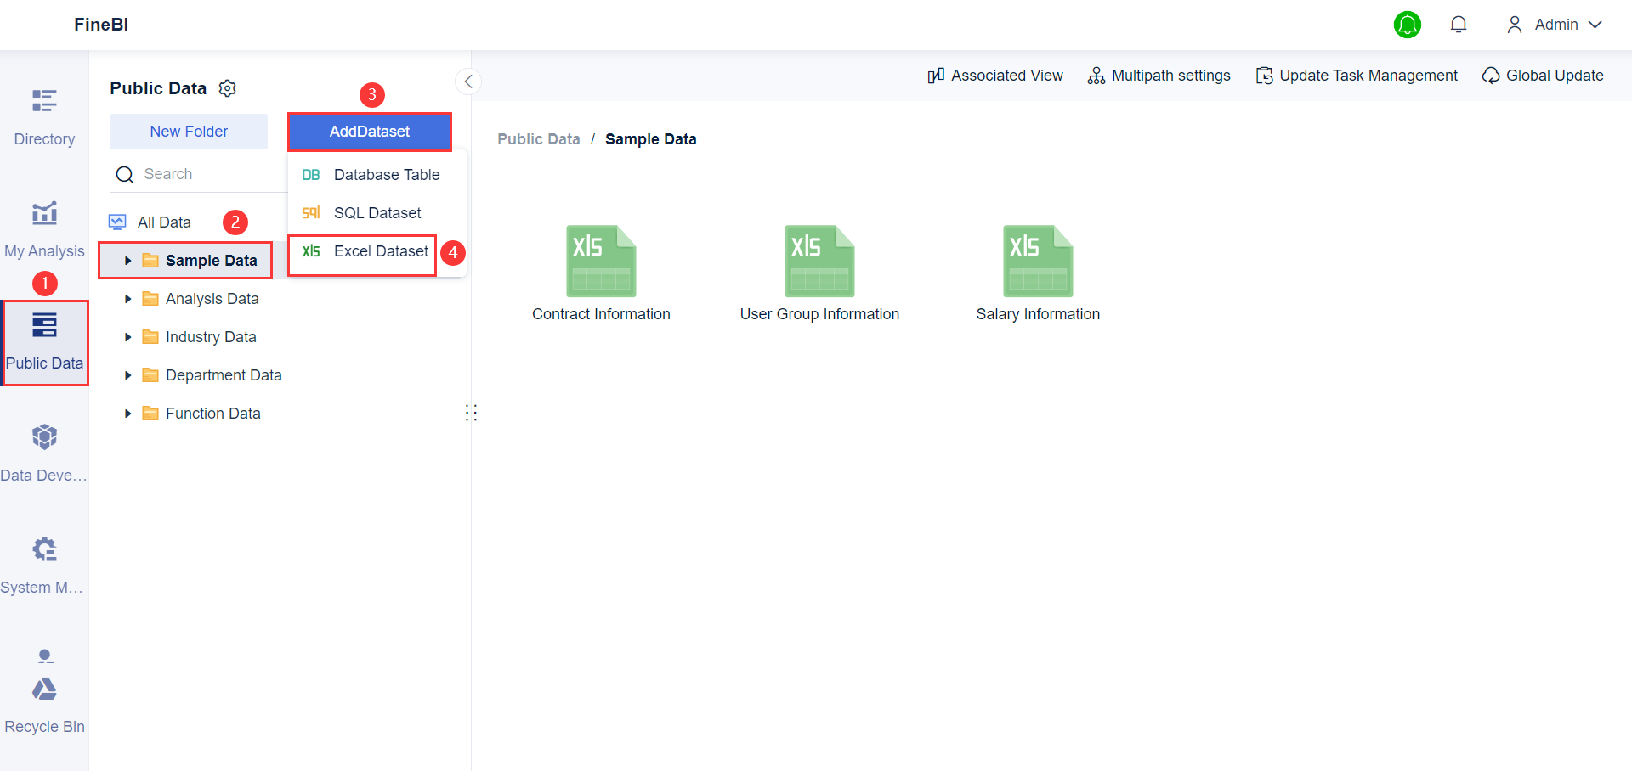Open System Management from the sidebar
Image resolution: width=1632 pixels, height=771 pixels.
44,560
